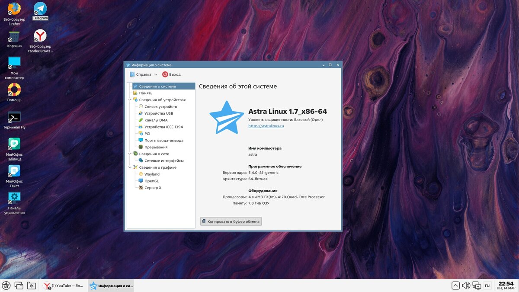
Task: Click Копировать в буфер обмена button
Action: point(231,221)
